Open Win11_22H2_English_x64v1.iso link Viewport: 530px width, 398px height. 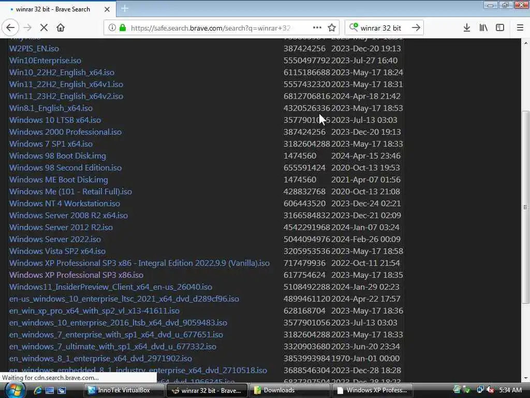(66, 84)
